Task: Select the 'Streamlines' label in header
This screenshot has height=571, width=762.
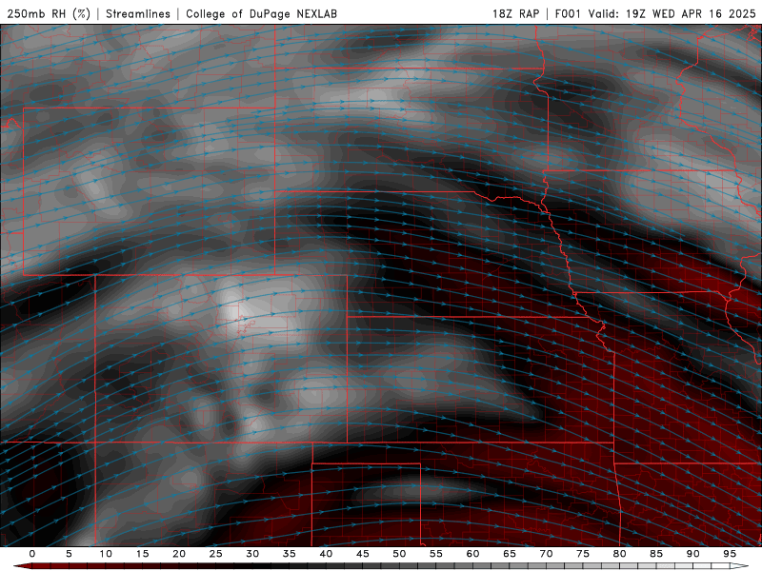Action: coord(138,13)
